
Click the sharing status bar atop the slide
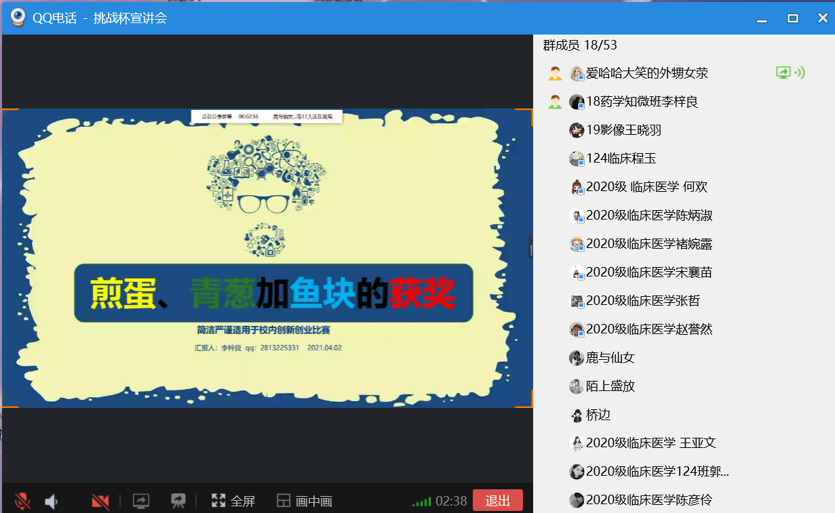click(x=266, y=117)
